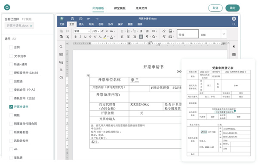Click the 确定 button
258x165 pixels.
pyautogui.click(x=233, y=8)
